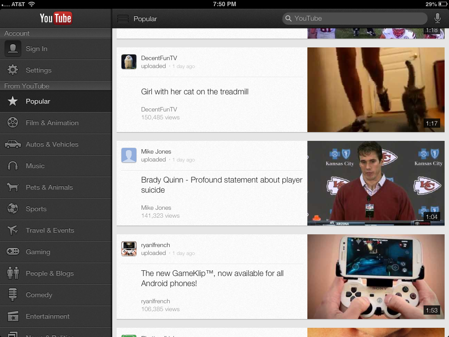Screen dimensions: 449x337
Task: Tap DecentFunTV uploader name at card top
Action: pos(159,58)
